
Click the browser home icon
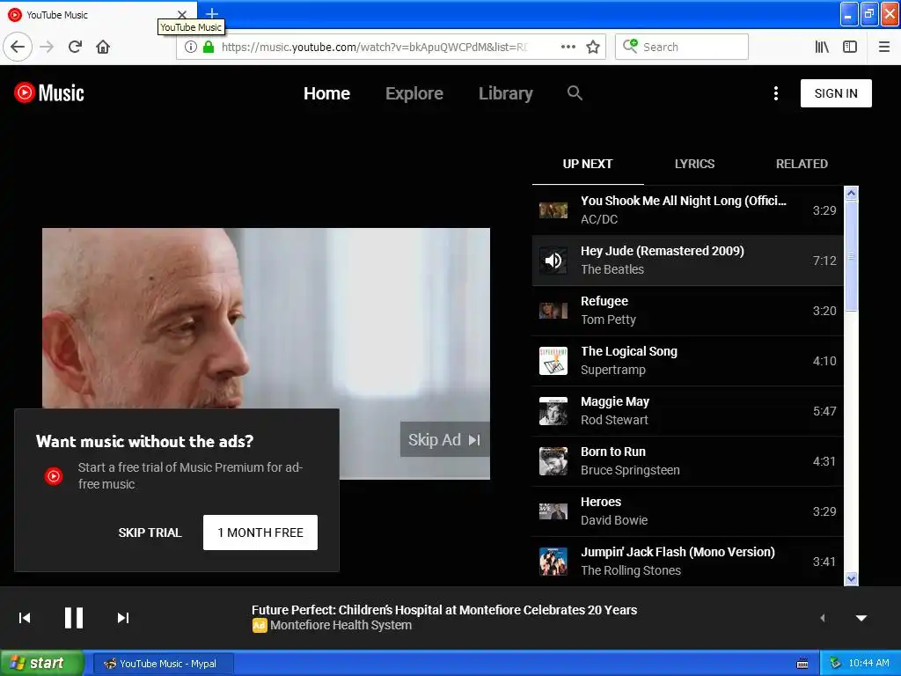click(103, 47)
